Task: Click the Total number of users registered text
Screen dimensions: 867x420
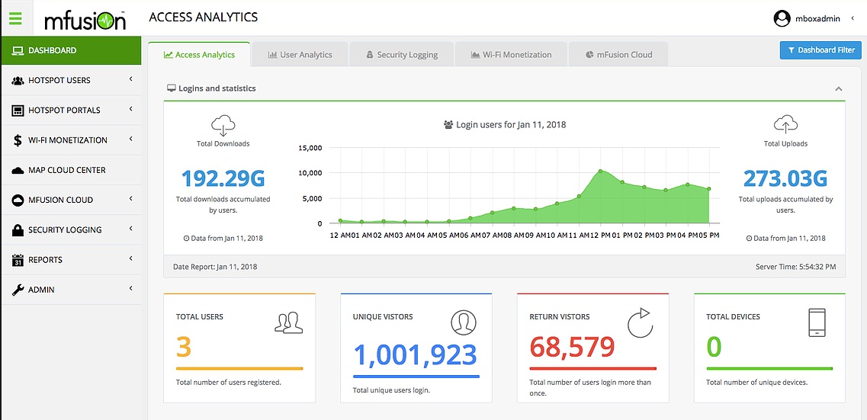Action: click(x=228, y=382)
